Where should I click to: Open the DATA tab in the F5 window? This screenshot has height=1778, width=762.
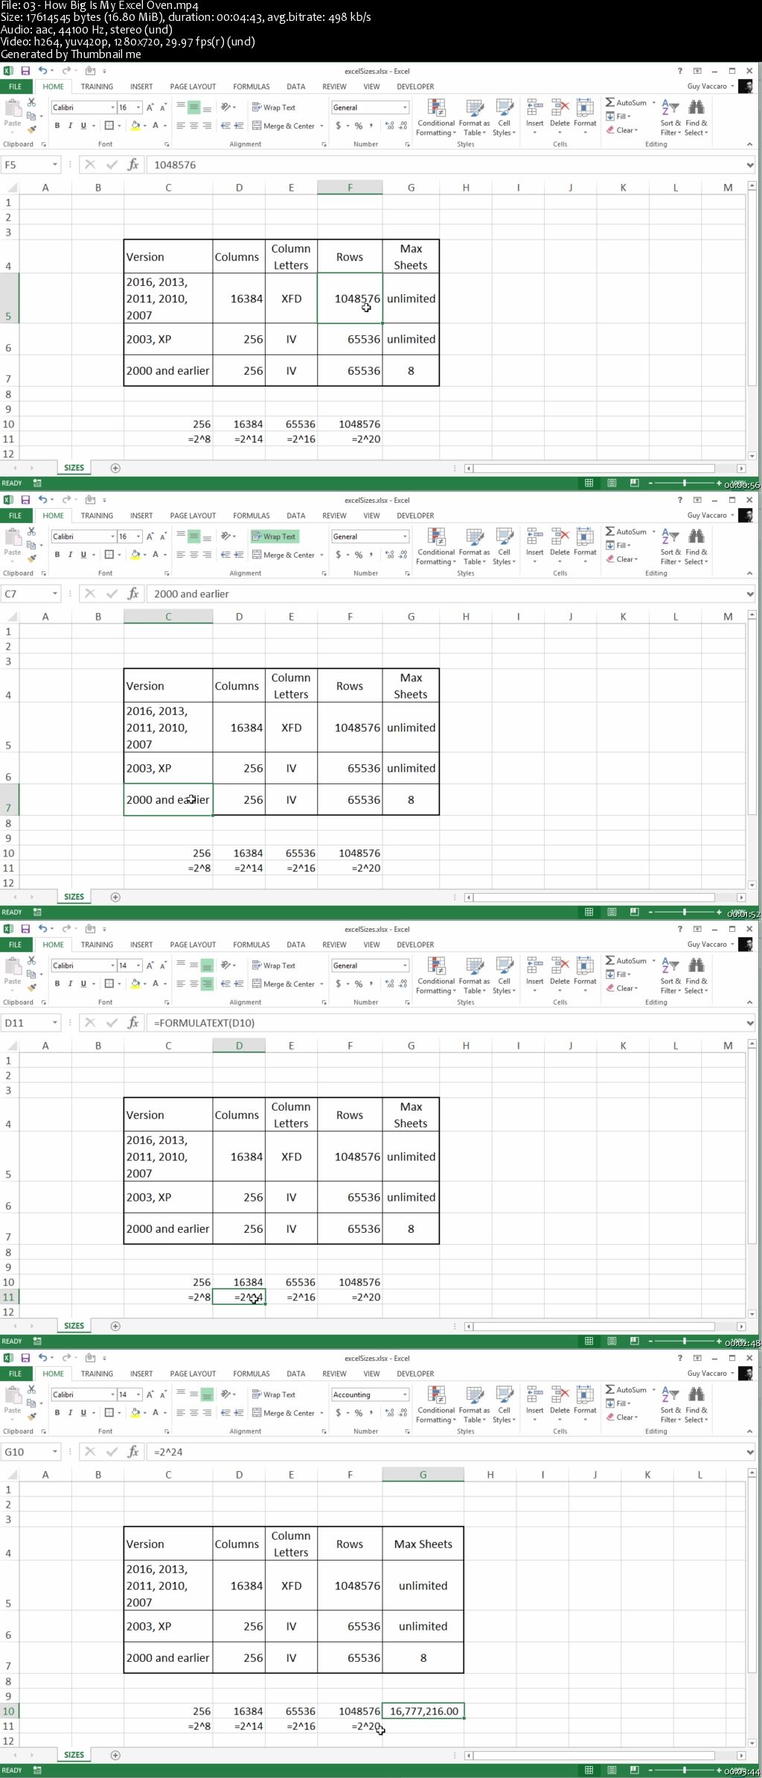[x=296, y=86]
